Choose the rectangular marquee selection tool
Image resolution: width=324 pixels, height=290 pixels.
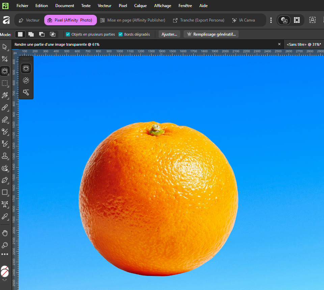coord(5,83)
